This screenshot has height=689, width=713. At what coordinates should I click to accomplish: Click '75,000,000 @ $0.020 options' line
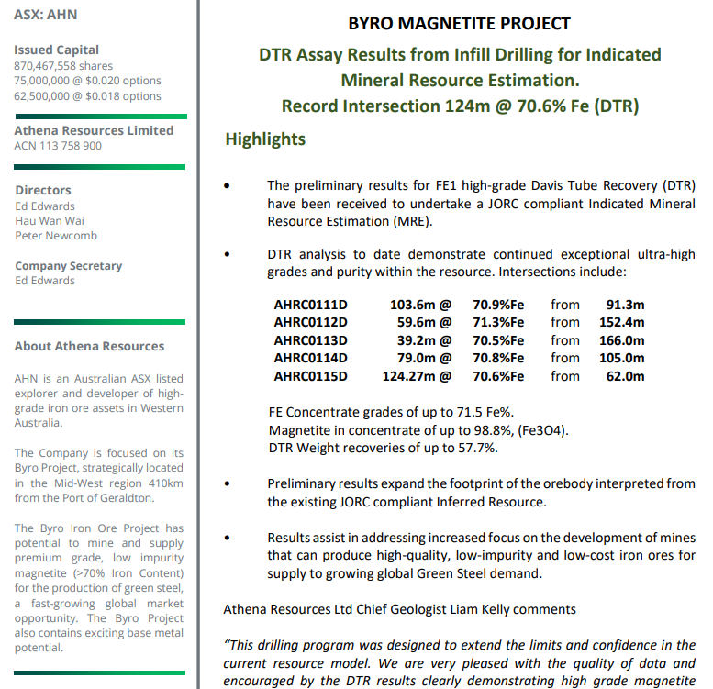pos(87,81)
